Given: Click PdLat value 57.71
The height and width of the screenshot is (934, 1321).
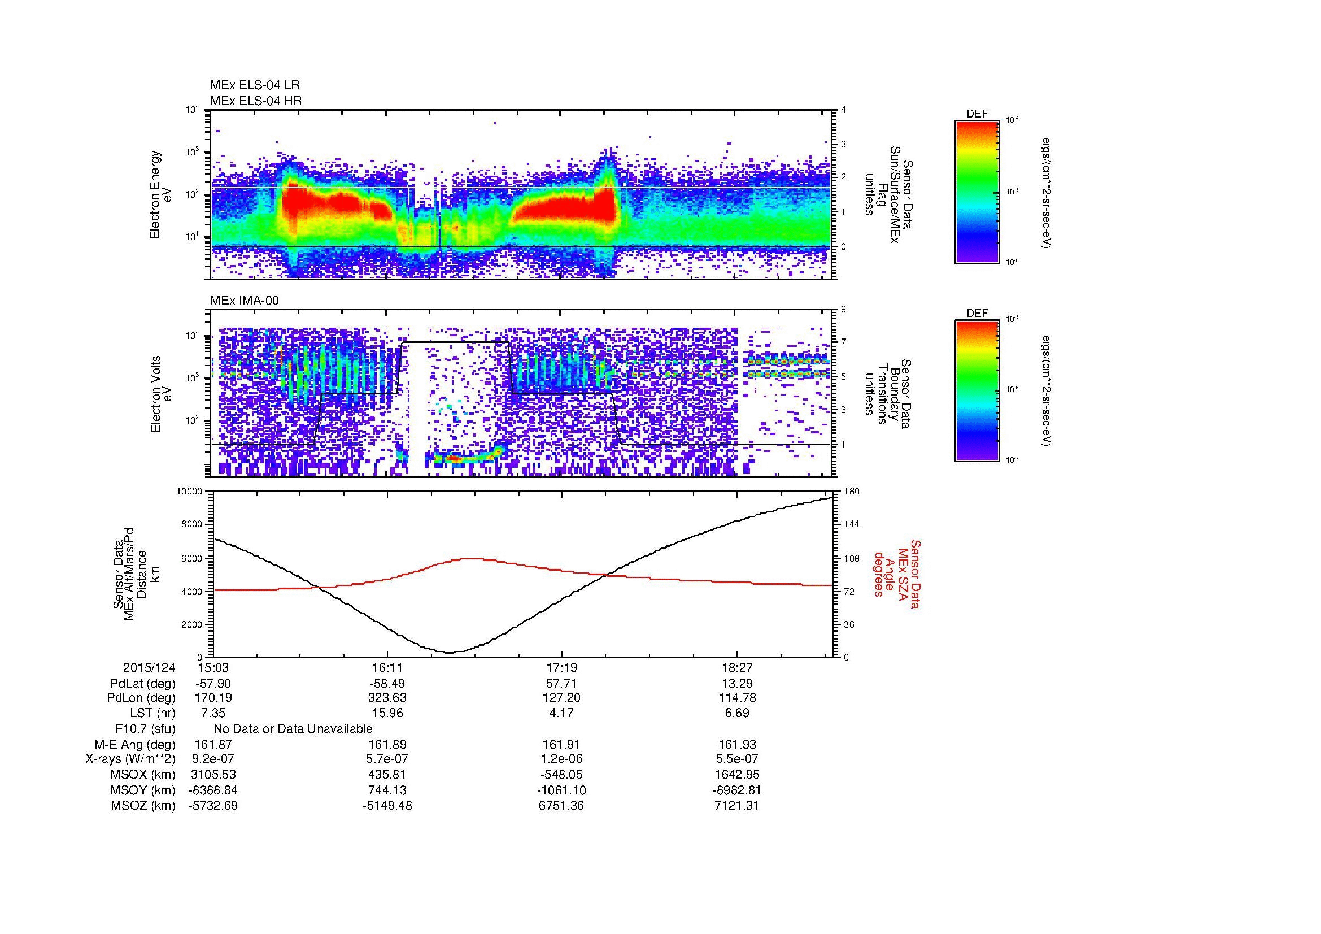Looking at the screenshot, I should click(561, 684).
